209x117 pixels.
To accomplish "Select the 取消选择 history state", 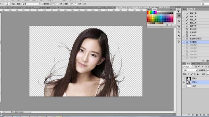I will 195,32.
